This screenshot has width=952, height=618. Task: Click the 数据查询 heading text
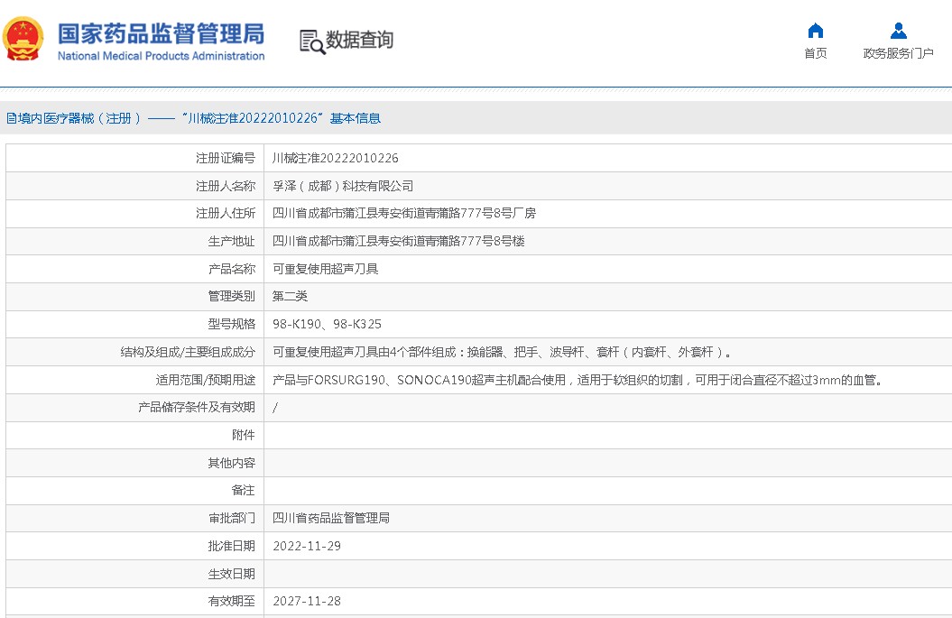coord(359,41)
